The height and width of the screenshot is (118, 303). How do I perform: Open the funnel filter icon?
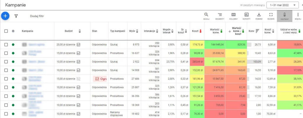(16, 16)
